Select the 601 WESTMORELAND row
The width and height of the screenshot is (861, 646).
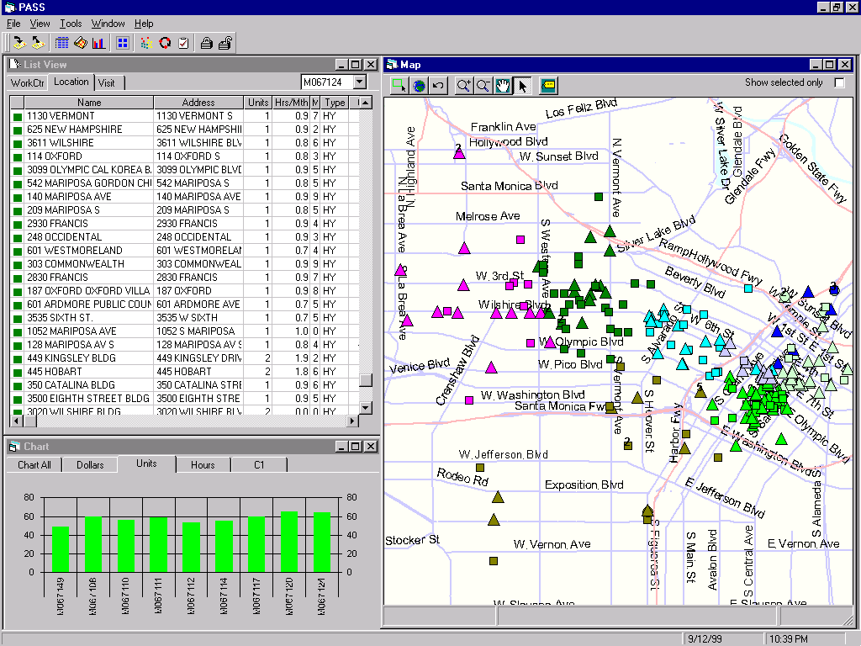coord(185,251)
